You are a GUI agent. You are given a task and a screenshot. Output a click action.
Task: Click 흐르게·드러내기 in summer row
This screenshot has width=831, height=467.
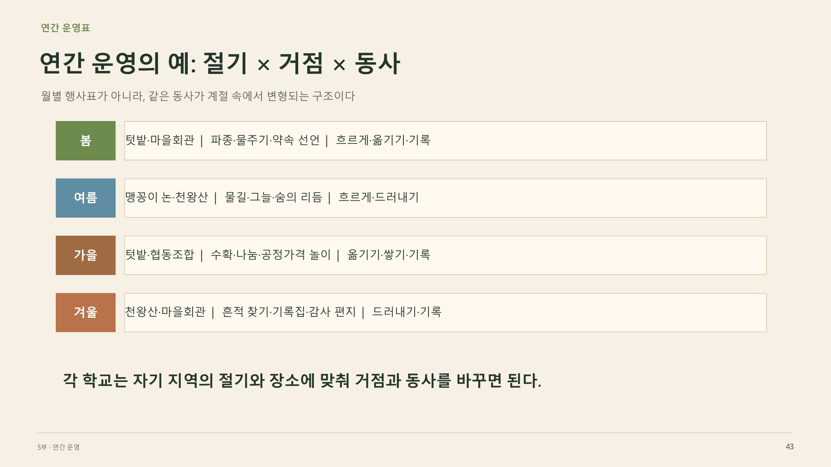coord(379,198)
